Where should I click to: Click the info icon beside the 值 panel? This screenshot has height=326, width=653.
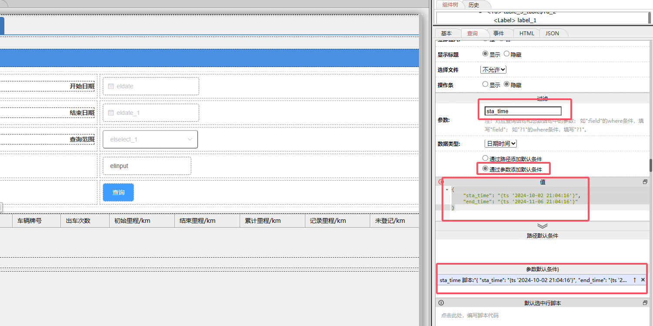[440, 181]
